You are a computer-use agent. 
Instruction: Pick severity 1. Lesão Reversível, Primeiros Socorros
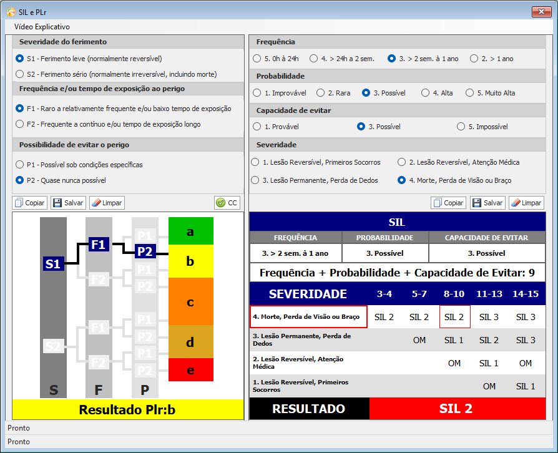316,162
